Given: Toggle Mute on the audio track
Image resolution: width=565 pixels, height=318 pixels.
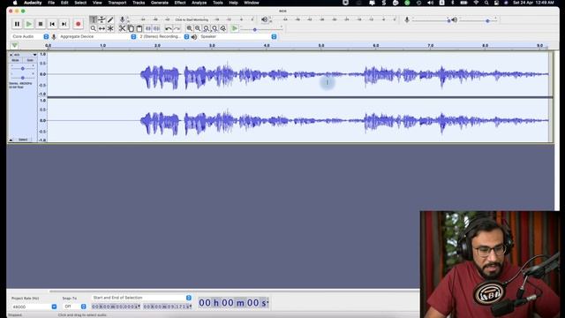Looking at the screenshot, I should (15, 60).
